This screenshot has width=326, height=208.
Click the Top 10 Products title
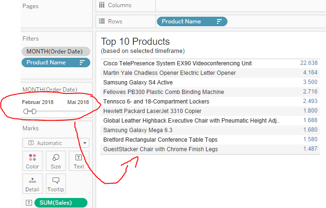(135, 42)
